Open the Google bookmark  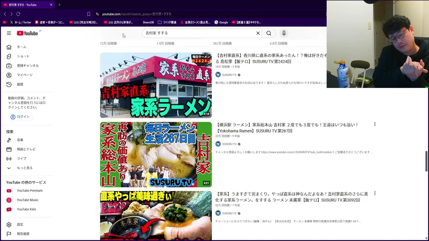pos(221,22)
